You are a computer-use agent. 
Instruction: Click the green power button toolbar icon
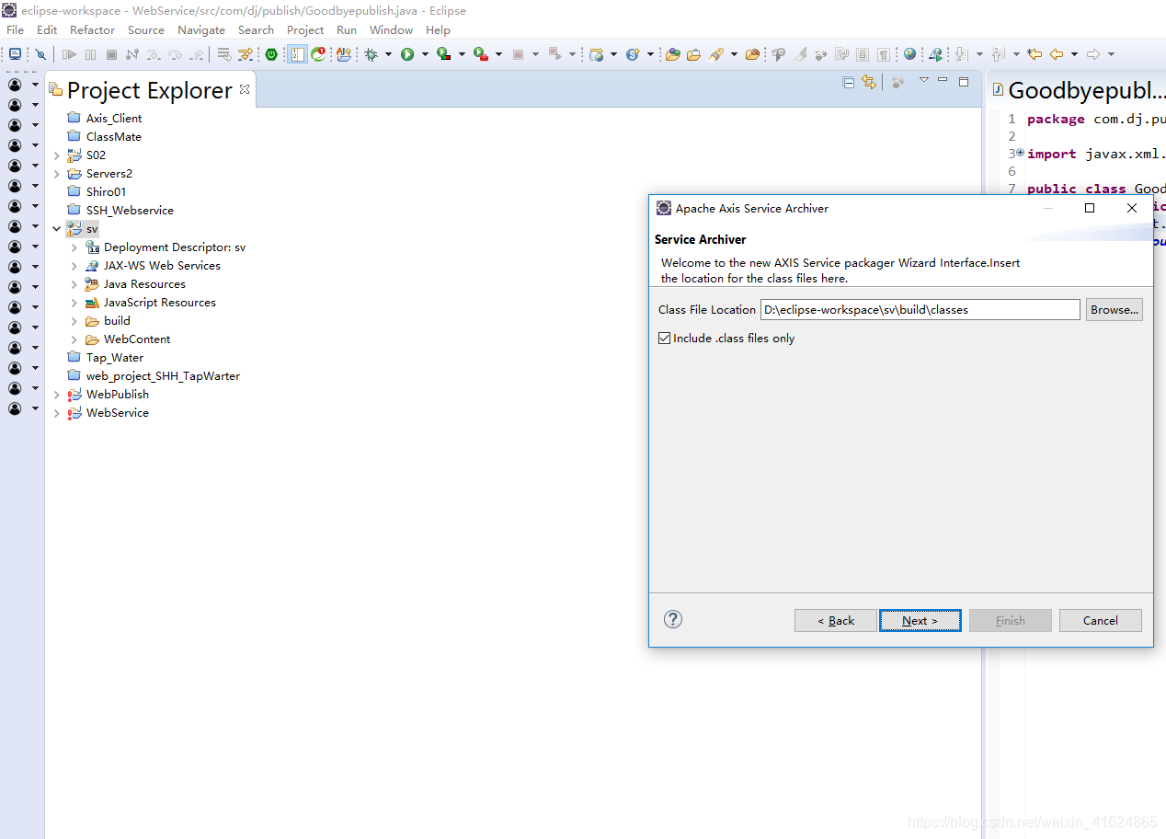tap(271, 54)
